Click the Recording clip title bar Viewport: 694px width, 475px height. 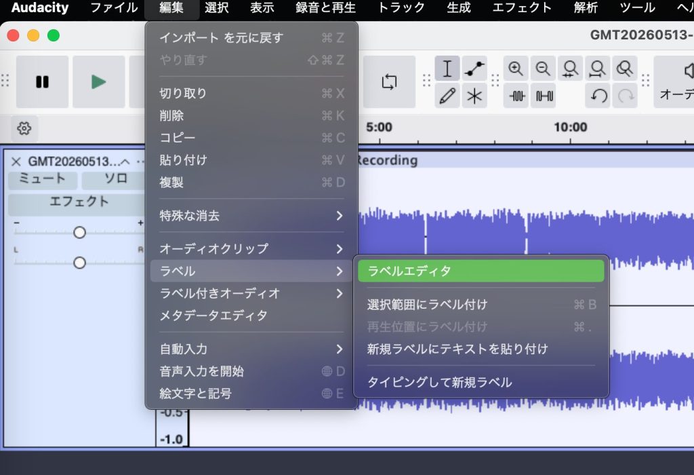(x=525, y=160)
